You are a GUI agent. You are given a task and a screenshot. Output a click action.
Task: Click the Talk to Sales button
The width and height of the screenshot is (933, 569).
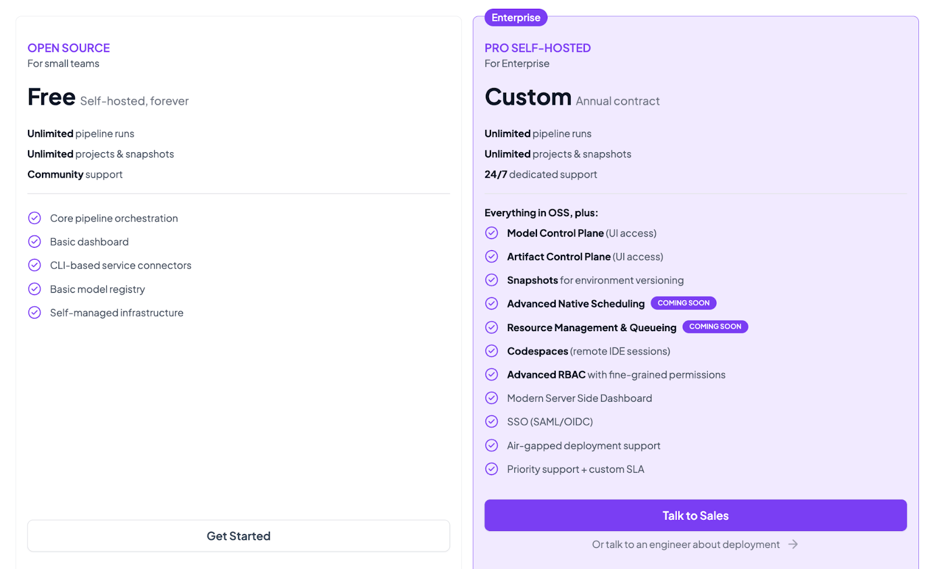tap(695, 515)
